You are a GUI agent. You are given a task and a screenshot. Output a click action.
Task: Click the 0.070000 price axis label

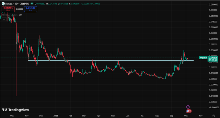(x=214, y=27)
